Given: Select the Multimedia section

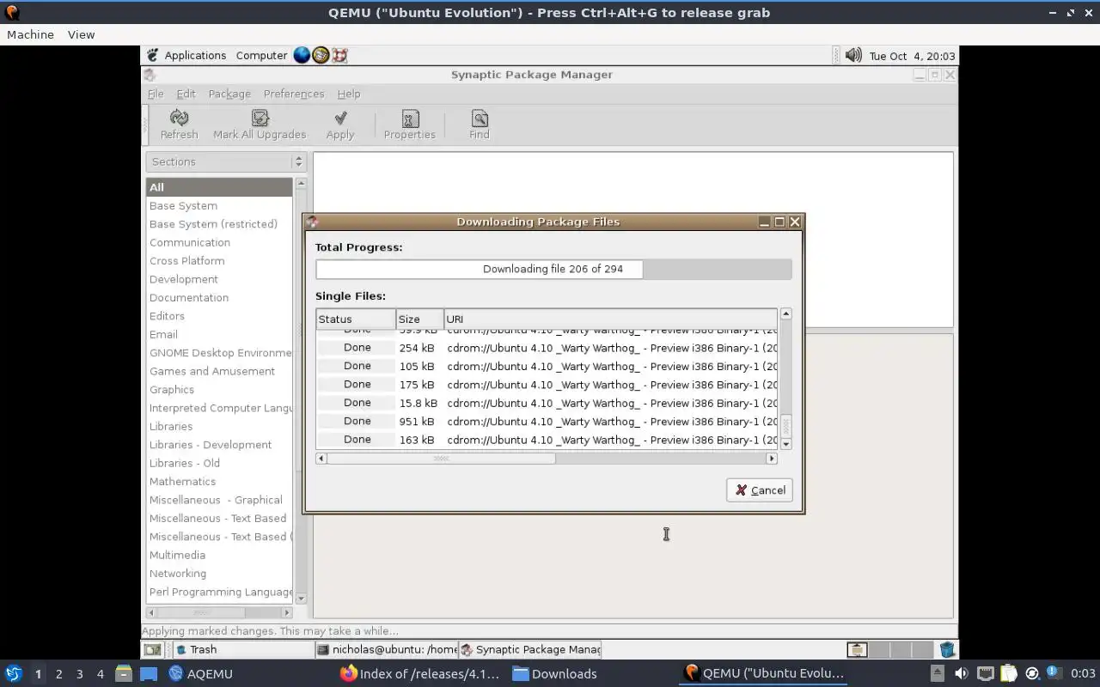Looking at the screenshot, I should click(219, 555).
